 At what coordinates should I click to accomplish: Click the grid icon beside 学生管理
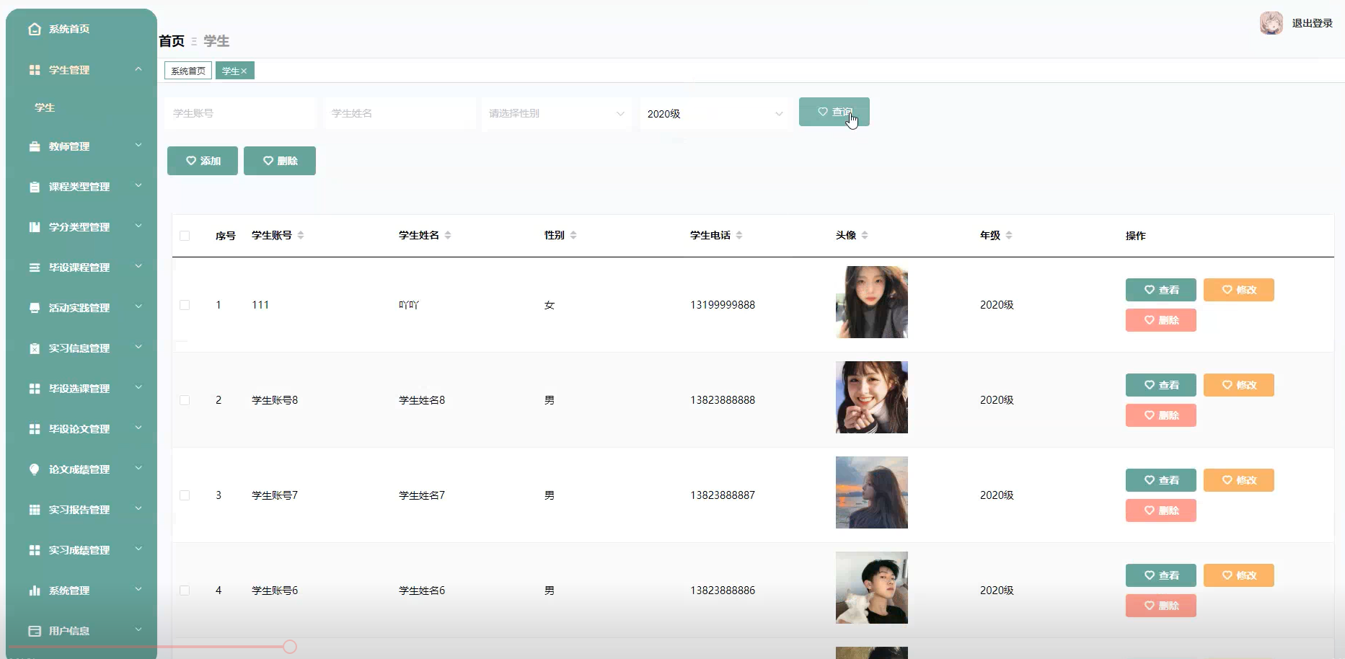35,70
